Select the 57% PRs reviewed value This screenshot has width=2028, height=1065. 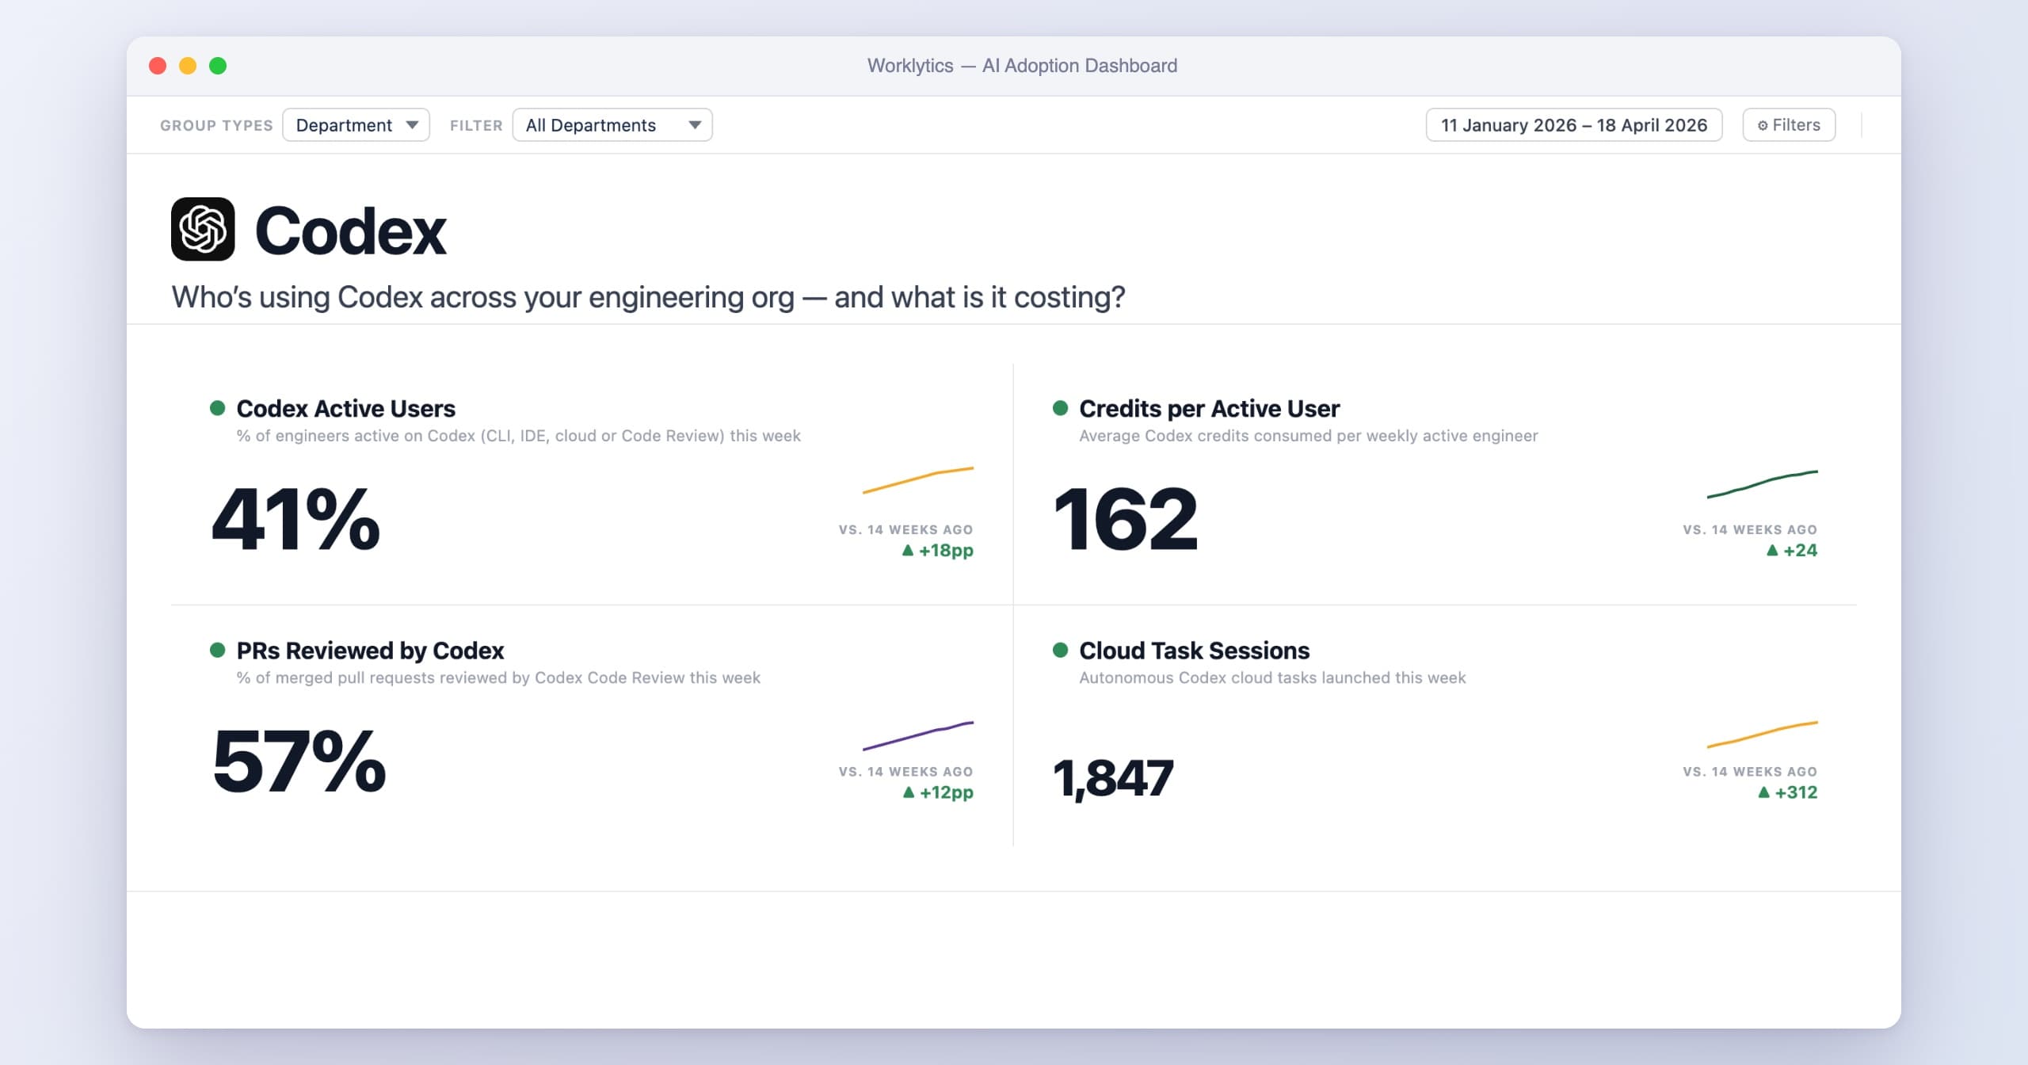click(299, 762)
